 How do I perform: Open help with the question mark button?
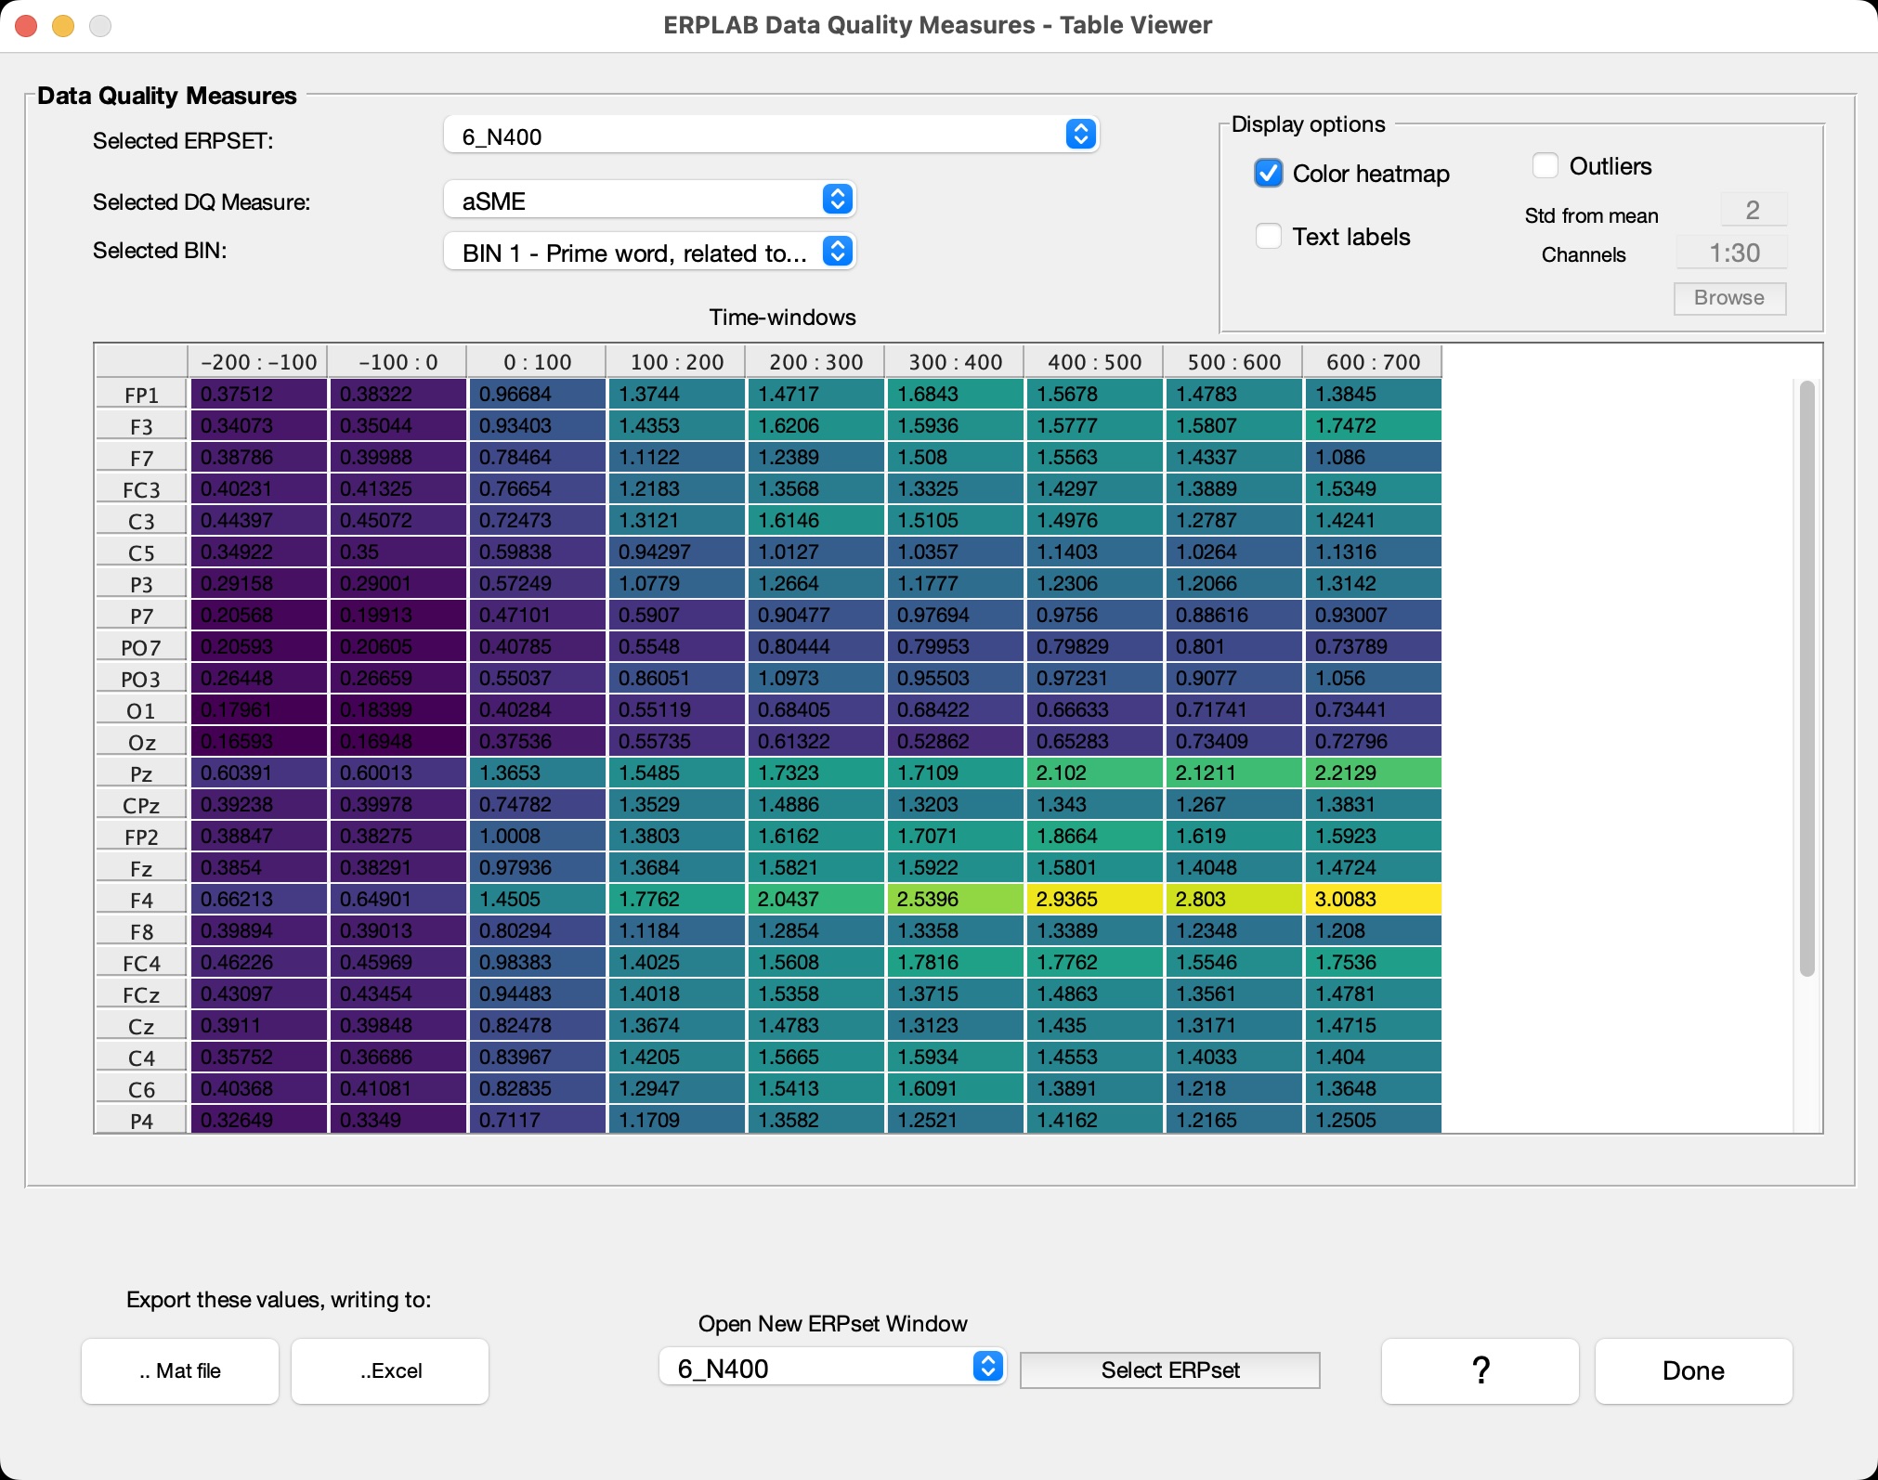[1480, 1370]
